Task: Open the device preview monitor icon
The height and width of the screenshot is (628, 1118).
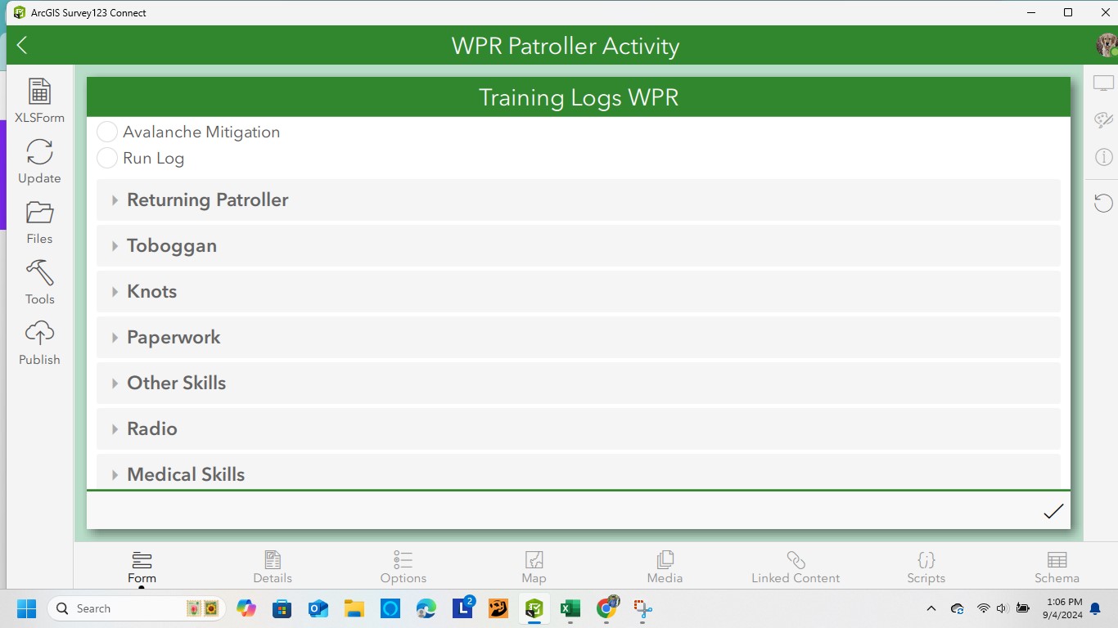Action: pyautogui.click(x=1103, y=82)
